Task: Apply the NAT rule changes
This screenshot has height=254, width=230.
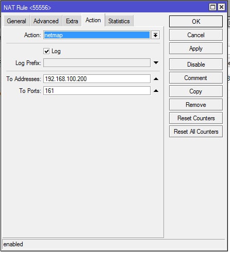Action: [x=196, y=49]
